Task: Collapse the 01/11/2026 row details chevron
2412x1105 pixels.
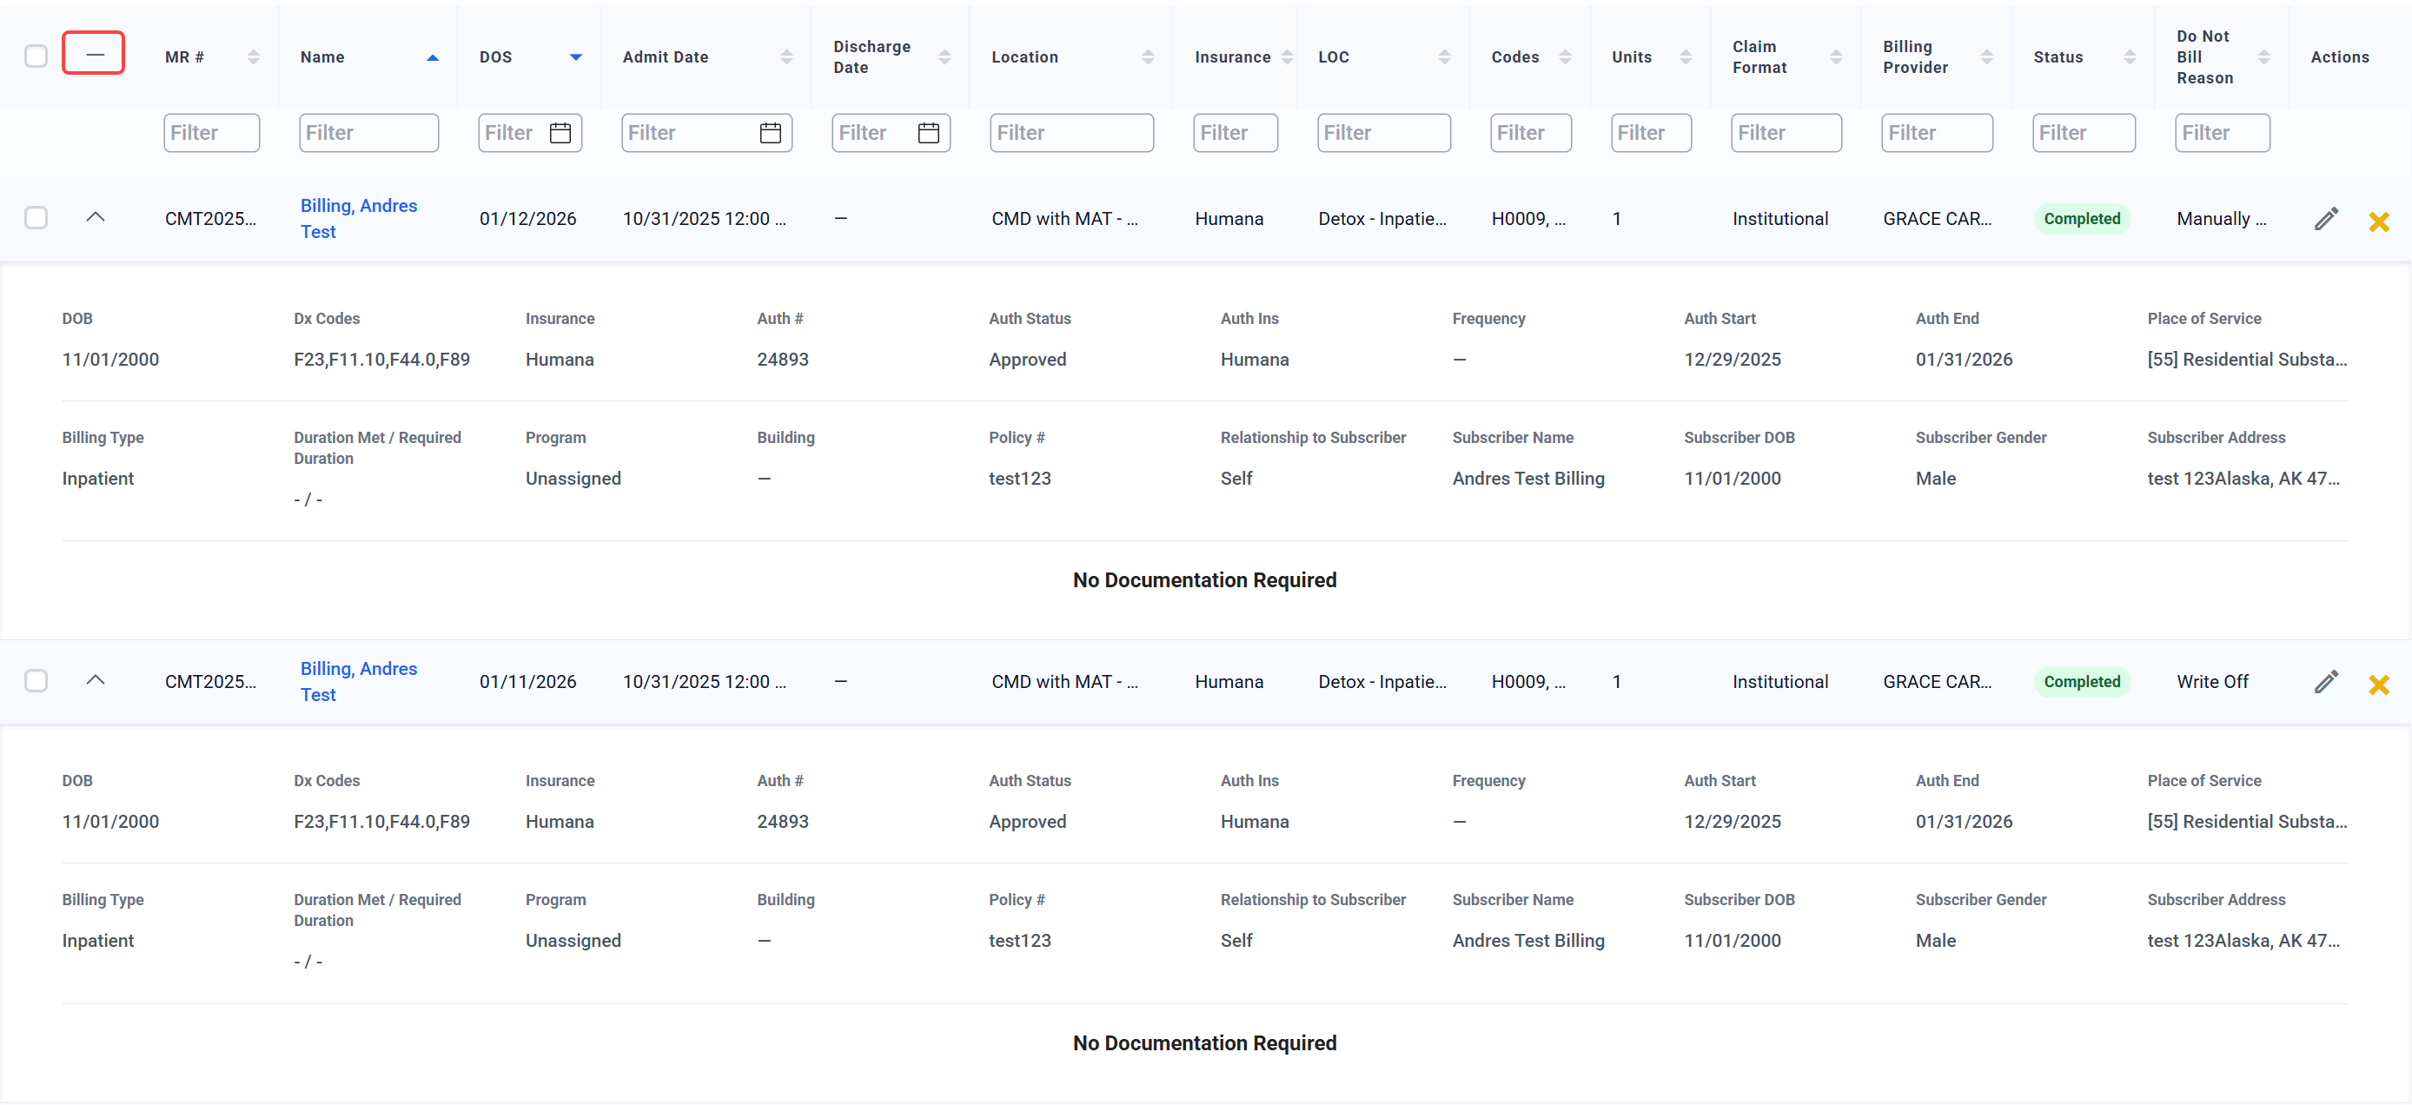Action: [96, 680]
